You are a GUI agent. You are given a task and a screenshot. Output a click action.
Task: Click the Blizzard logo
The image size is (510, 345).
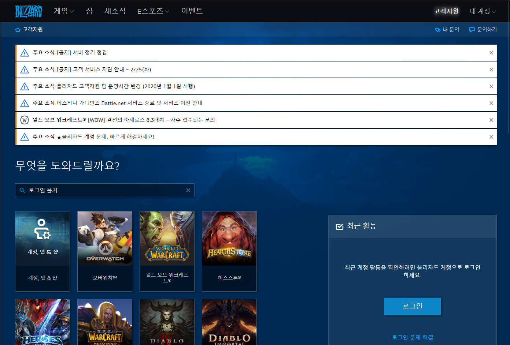29,11
